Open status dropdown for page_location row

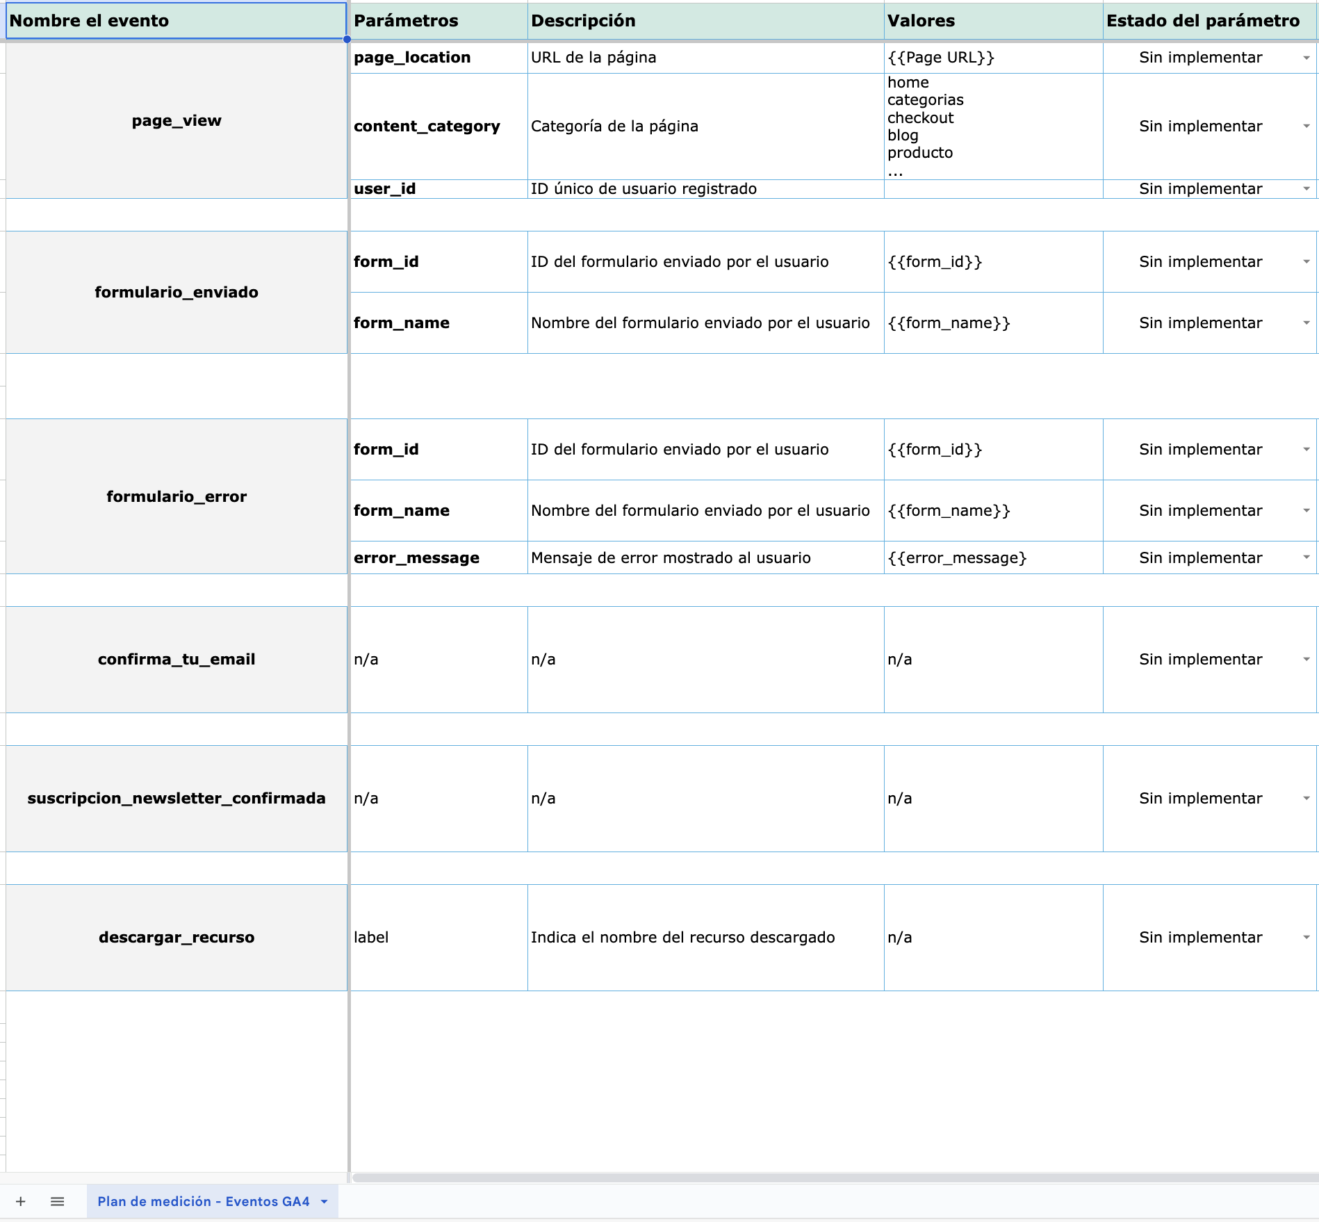(1306, 58)
